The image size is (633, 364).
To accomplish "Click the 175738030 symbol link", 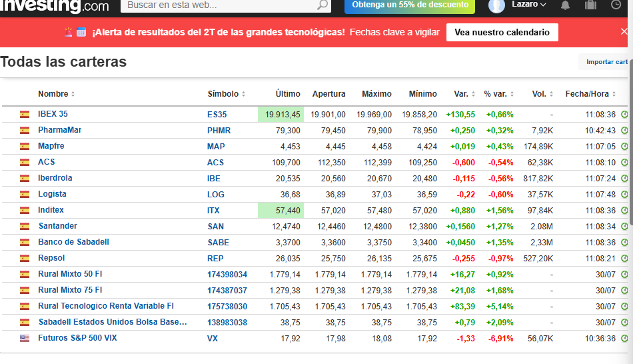I will (x=227, y=306).
